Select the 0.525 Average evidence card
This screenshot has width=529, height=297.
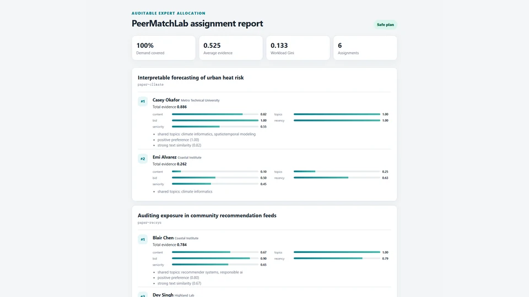231,48
